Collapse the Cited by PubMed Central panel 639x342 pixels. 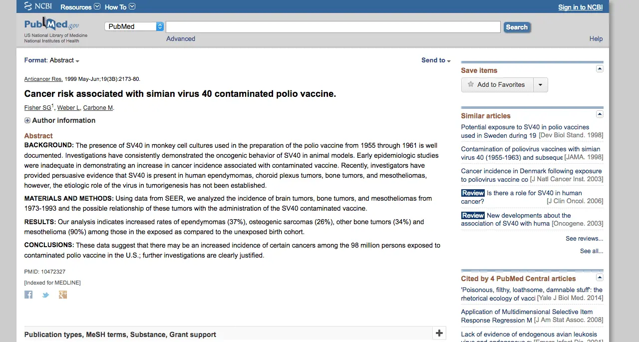(600, 277)
